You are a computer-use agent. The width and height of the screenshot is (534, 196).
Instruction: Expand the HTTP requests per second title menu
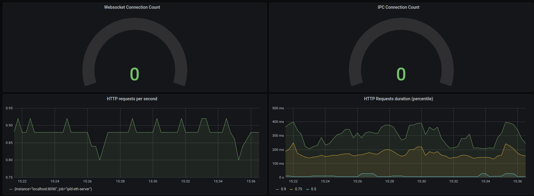(x=132, y=99)
